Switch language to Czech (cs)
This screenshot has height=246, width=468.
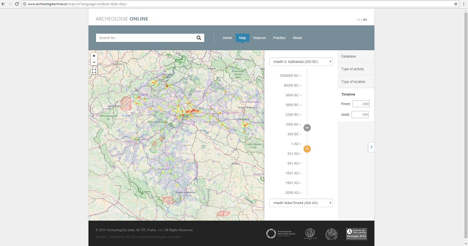(x=358, y=20)
